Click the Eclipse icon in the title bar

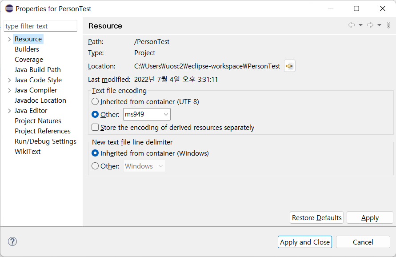point(9,8)
